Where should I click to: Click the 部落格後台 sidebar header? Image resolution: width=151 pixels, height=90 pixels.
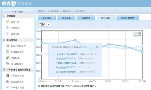[18, 11]
